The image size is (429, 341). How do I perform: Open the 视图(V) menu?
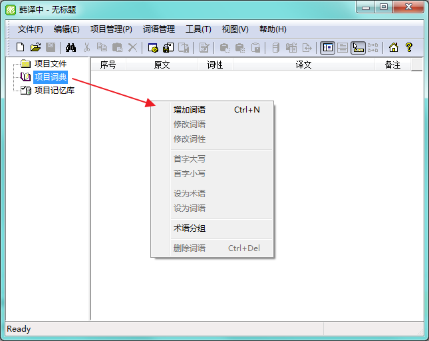(x=235, y=29)
